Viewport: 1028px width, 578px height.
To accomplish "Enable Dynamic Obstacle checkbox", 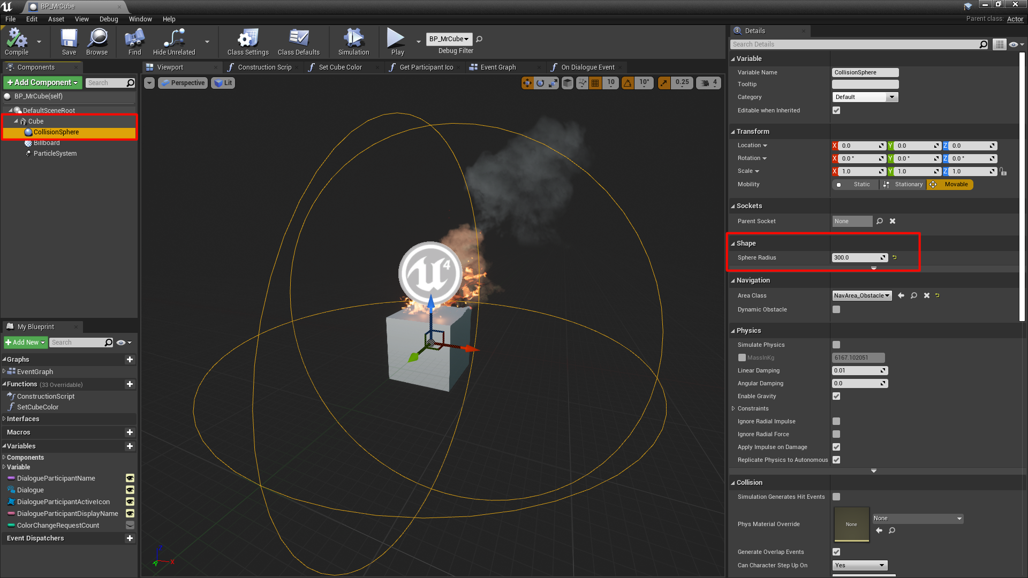I will [x=836, y=309].
